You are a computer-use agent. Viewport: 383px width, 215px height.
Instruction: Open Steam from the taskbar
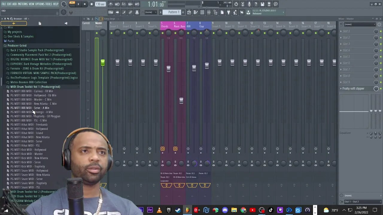tap(178, 210)
